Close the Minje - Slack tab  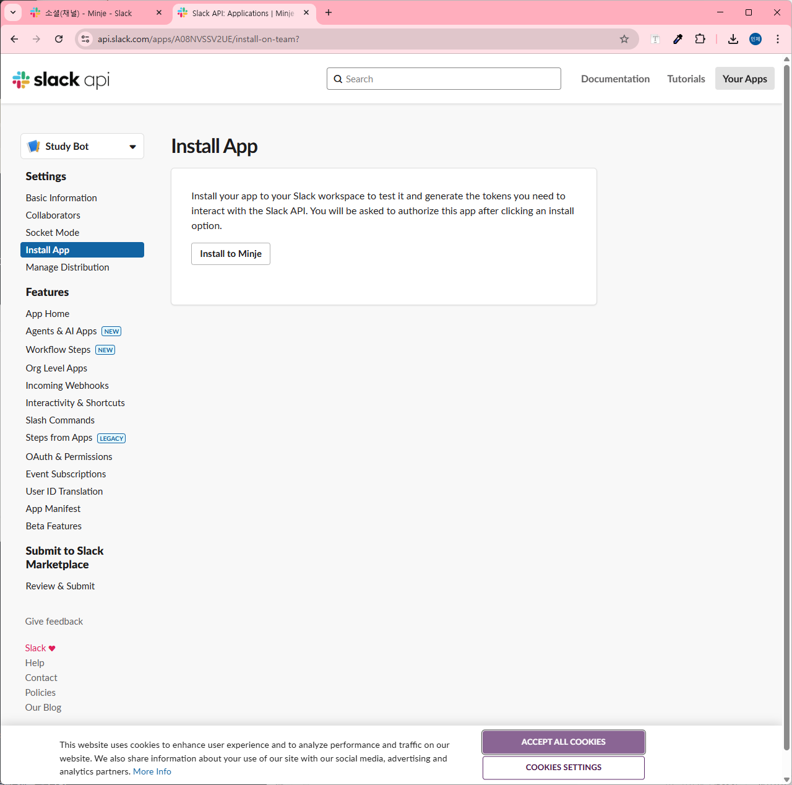159,12
